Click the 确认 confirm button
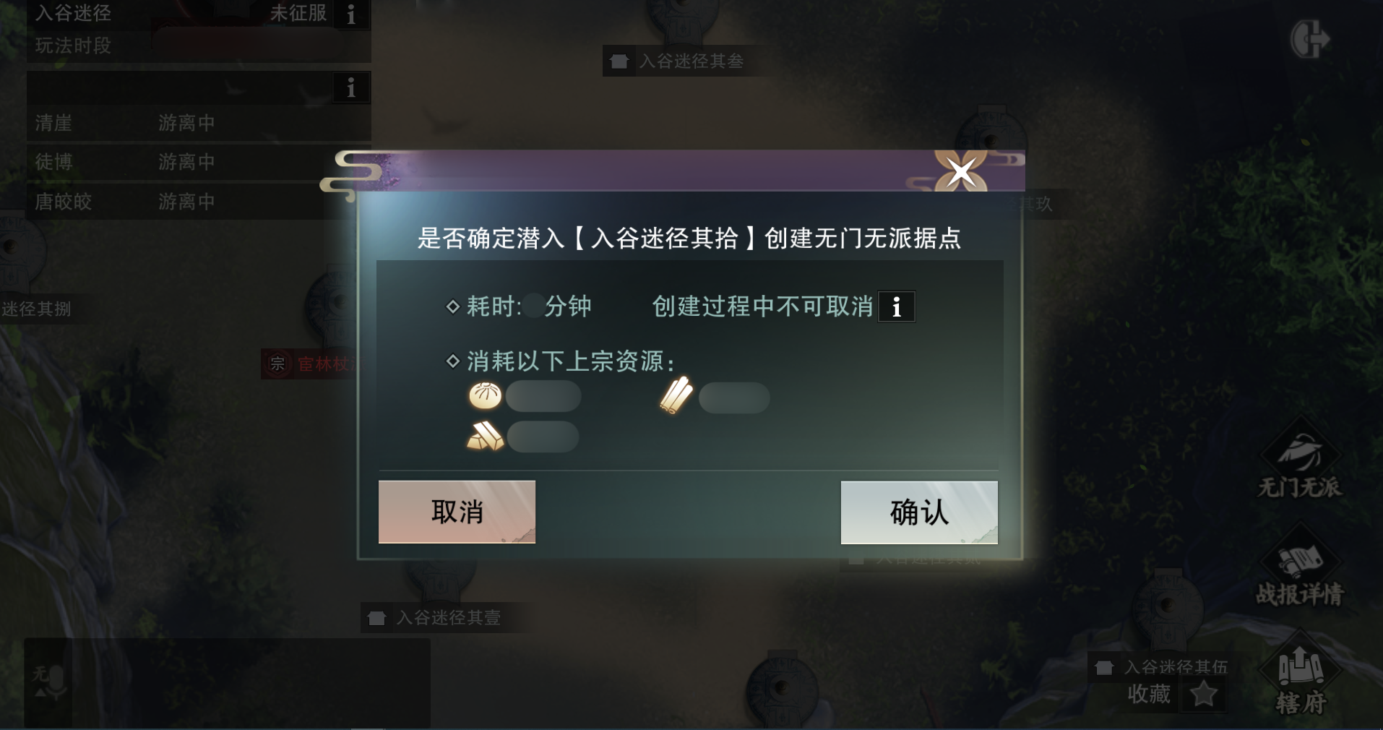The height and width of the screenshot is (730, 1383). click(919, 512)
